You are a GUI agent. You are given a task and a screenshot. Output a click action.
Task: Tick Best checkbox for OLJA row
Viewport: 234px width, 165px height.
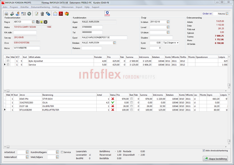pos(132,103)
